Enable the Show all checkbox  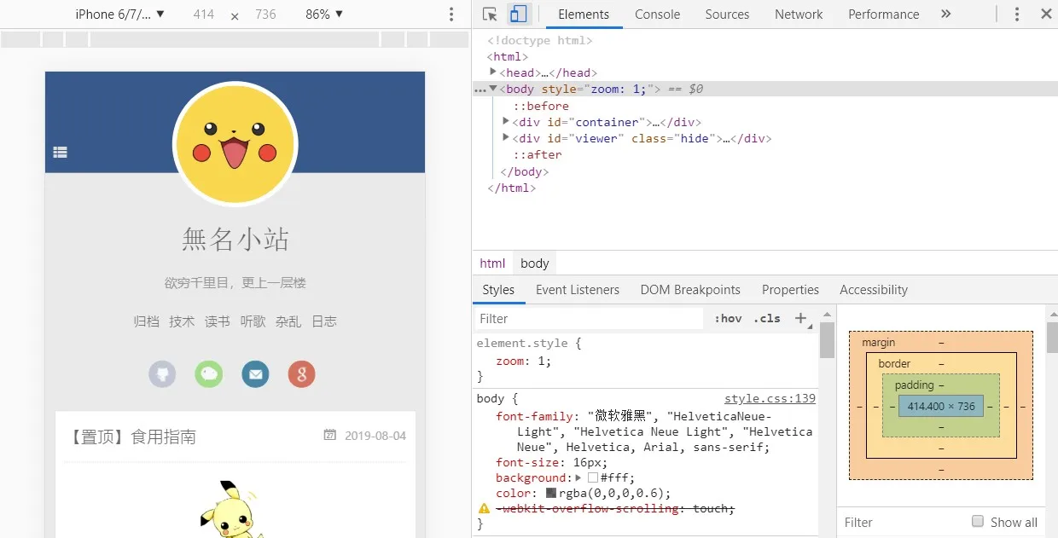click(978, 522)
